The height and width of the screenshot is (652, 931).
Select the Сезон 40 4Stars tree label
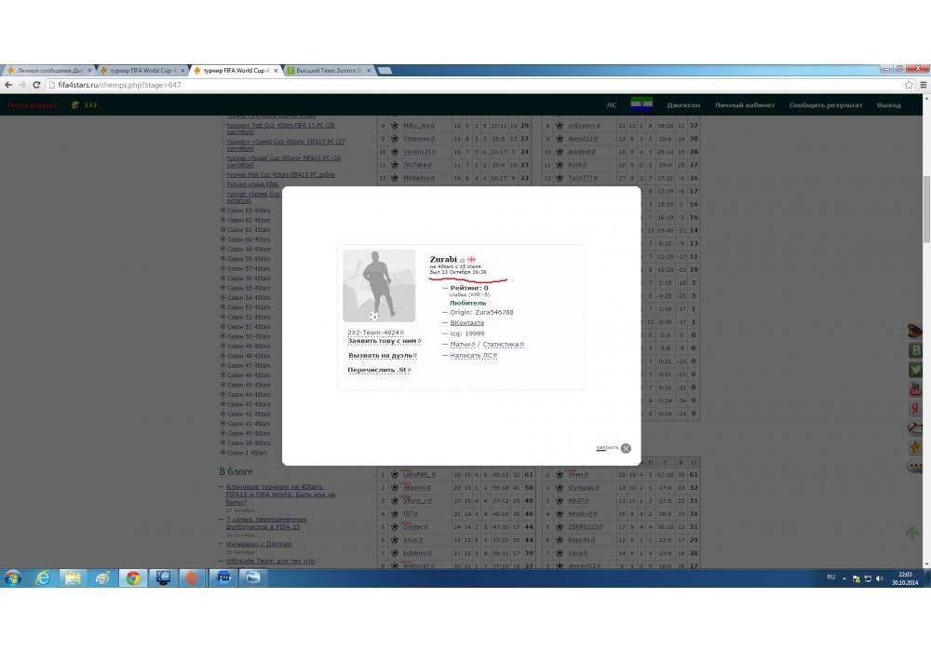pyautogui.click(x=249, y=433)
